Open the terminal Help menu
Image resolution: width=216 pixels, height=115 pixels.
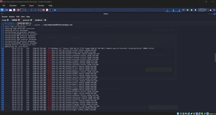(x=28, y=17)
